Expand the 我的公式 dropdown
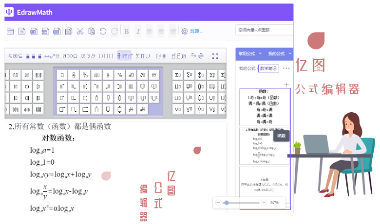Screen dimensions: 380x224 (280, 53)
